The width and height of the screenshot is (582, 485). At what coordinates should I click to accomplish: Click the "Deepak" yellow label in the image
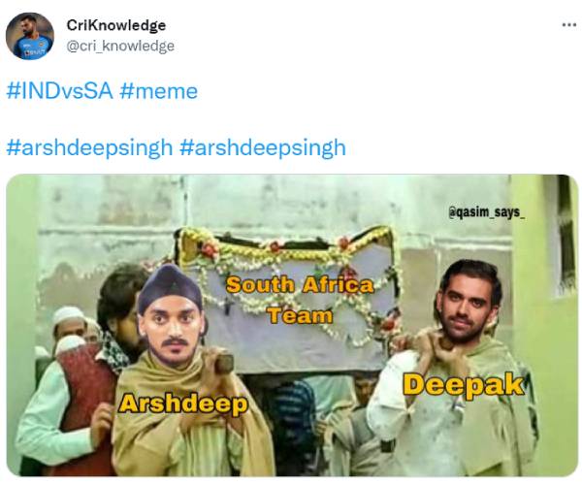coord(464,385)
